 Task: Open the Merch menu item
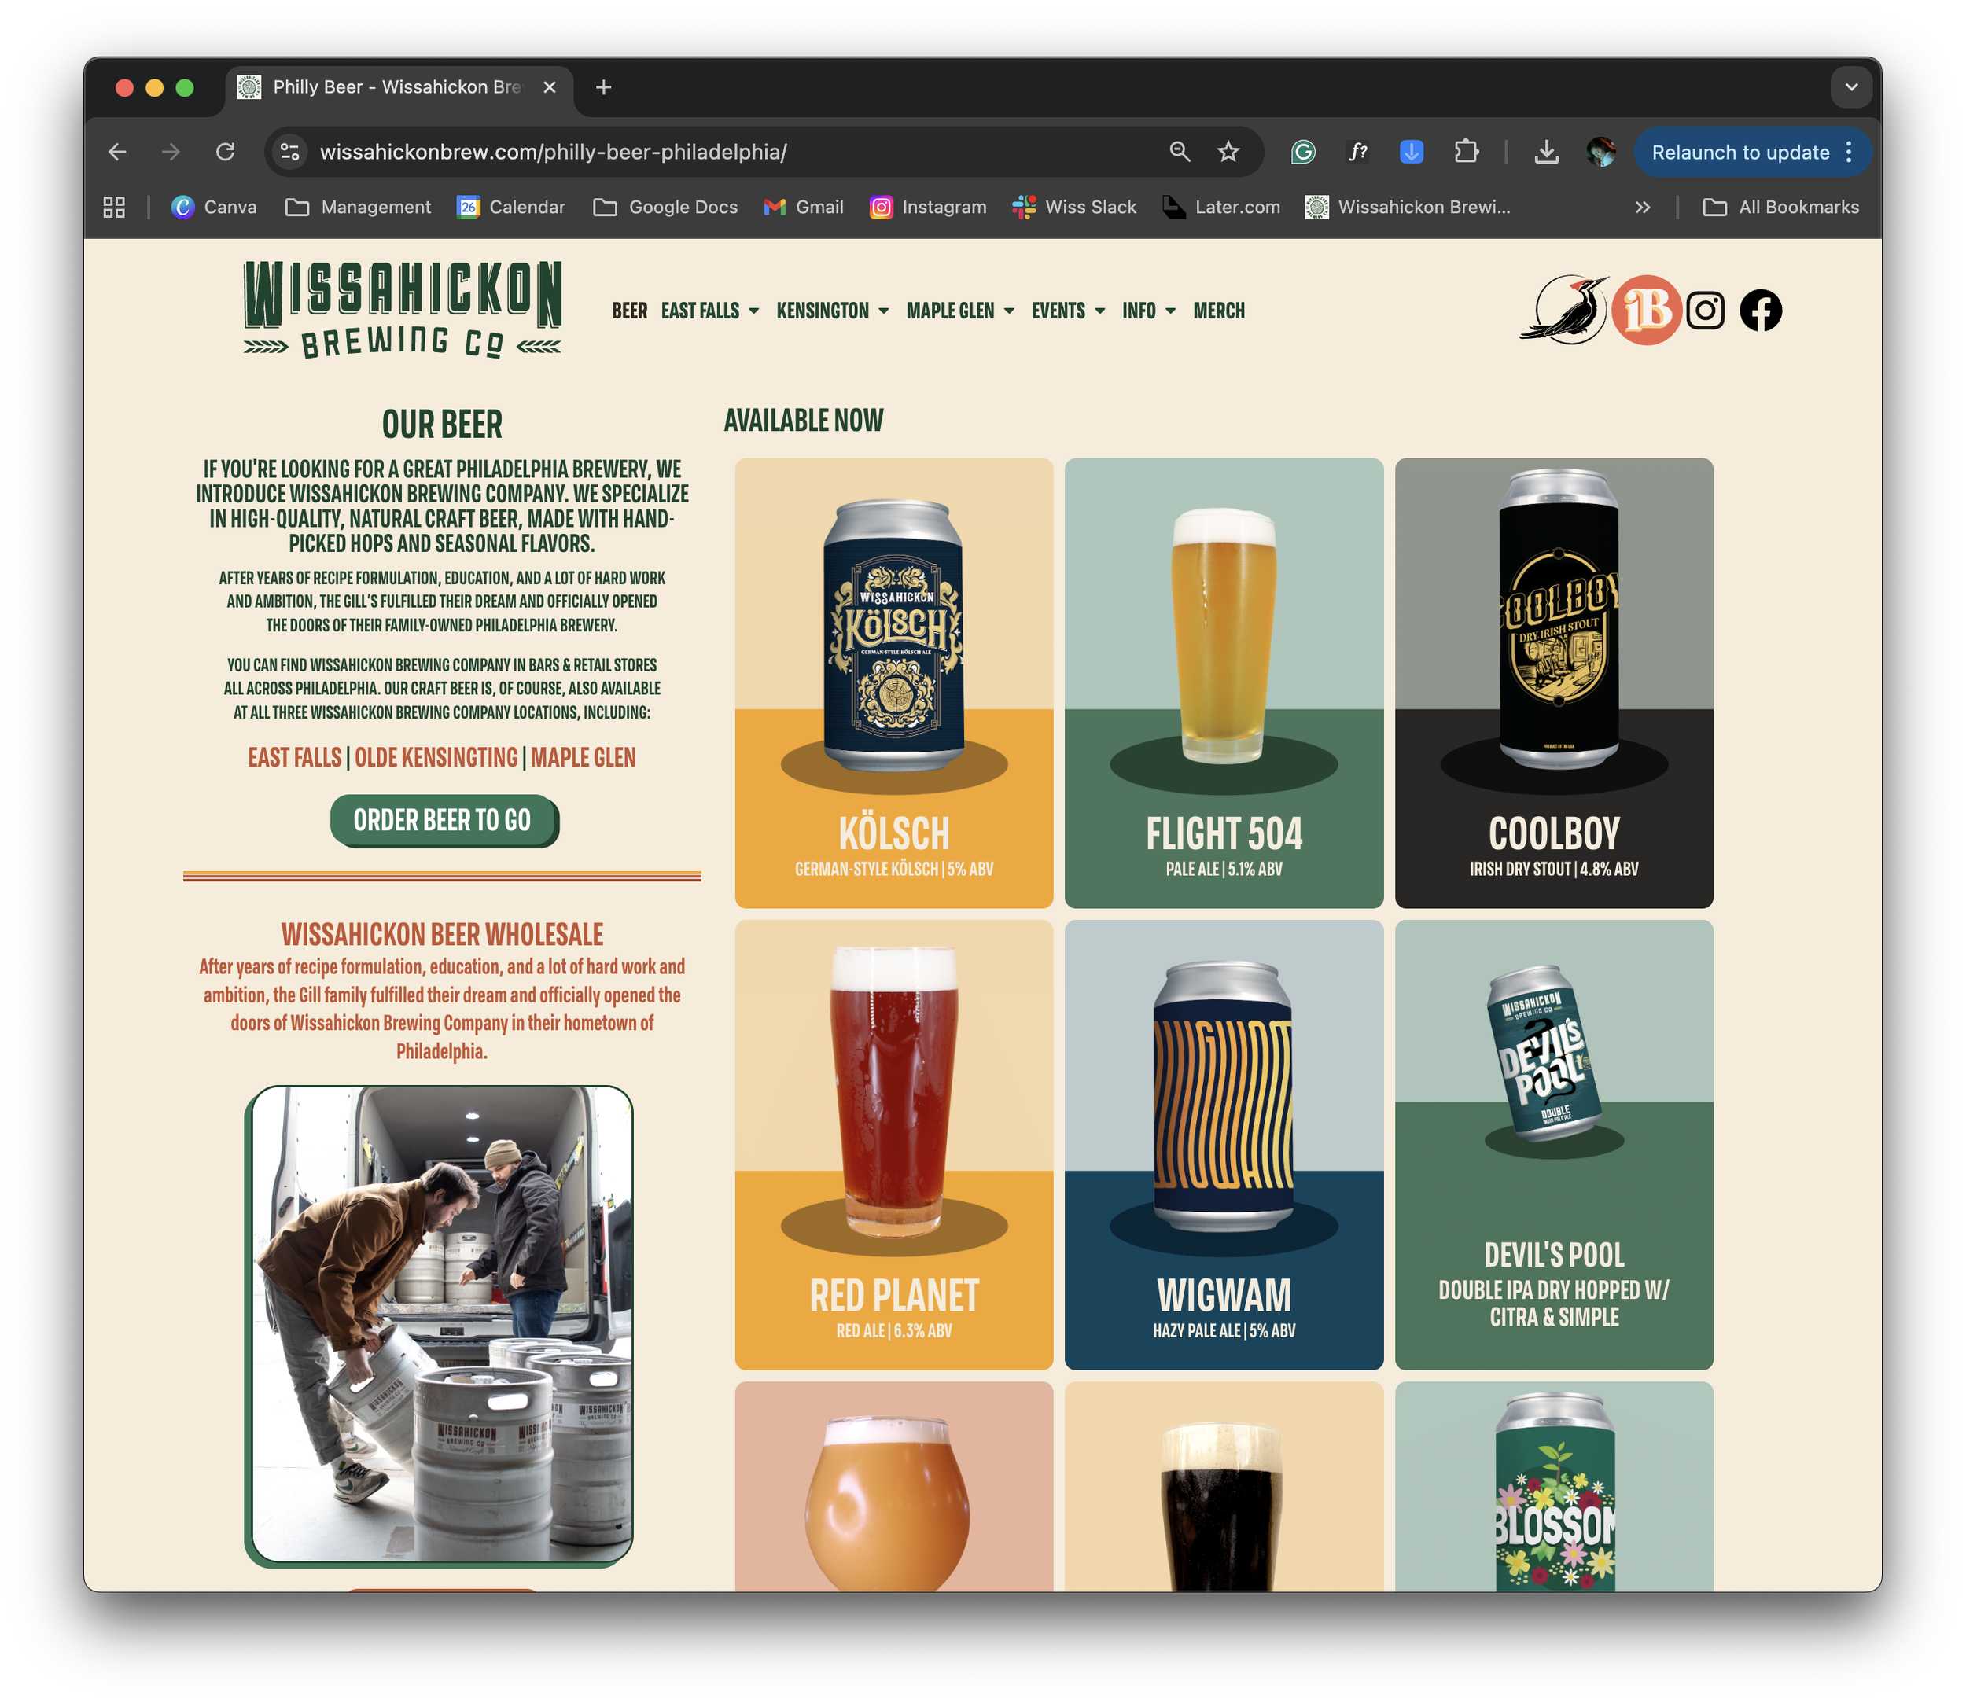tap(1219, 311)
